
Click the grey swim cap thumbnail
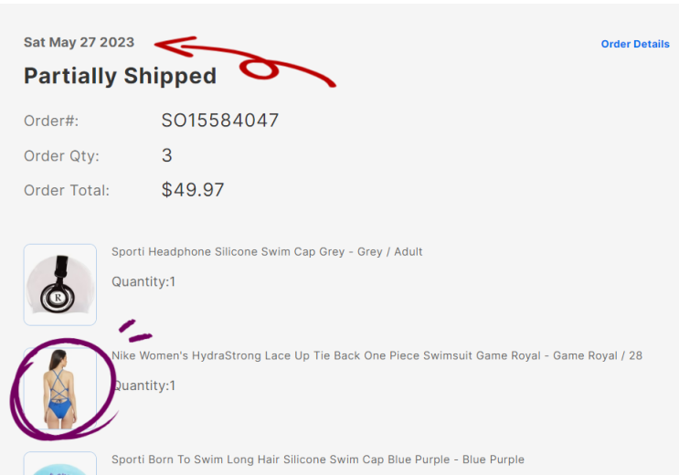pos(60,284)
